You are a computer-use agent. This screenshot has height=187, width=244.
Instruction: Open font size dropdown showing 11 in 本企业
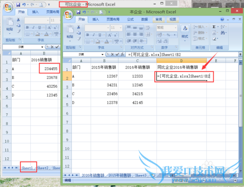(121, 28)
